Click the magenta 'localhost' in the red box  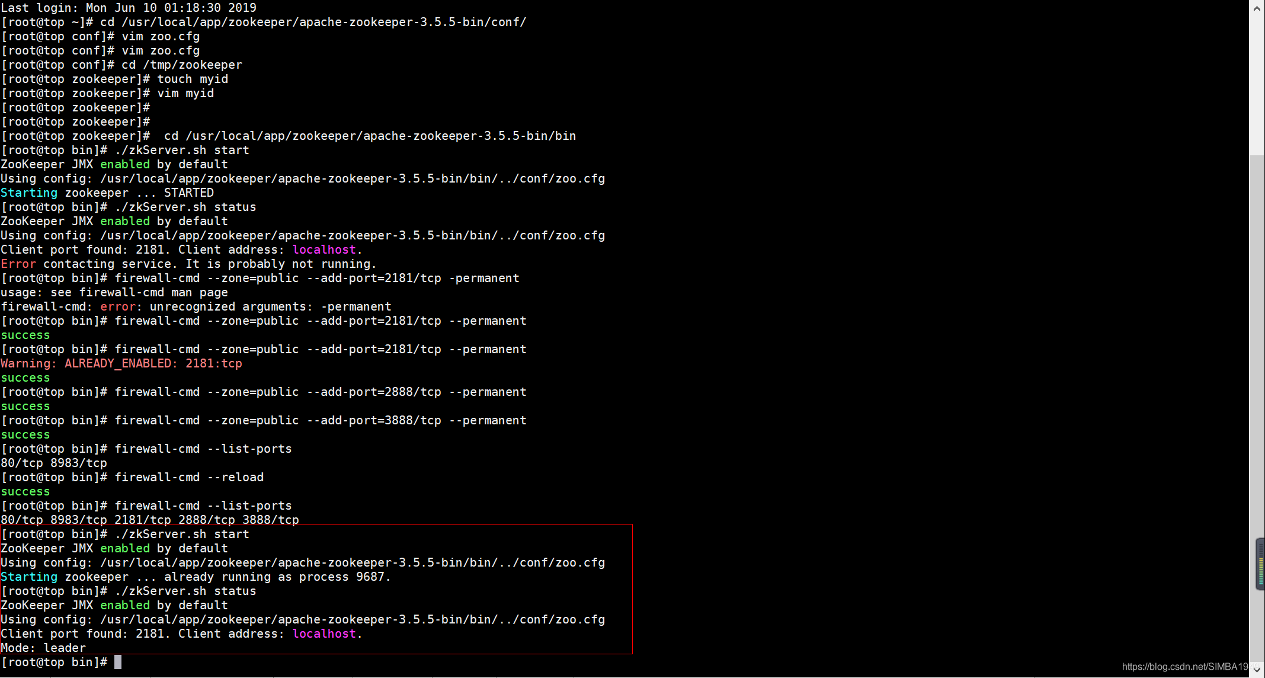tap(324, 634)
